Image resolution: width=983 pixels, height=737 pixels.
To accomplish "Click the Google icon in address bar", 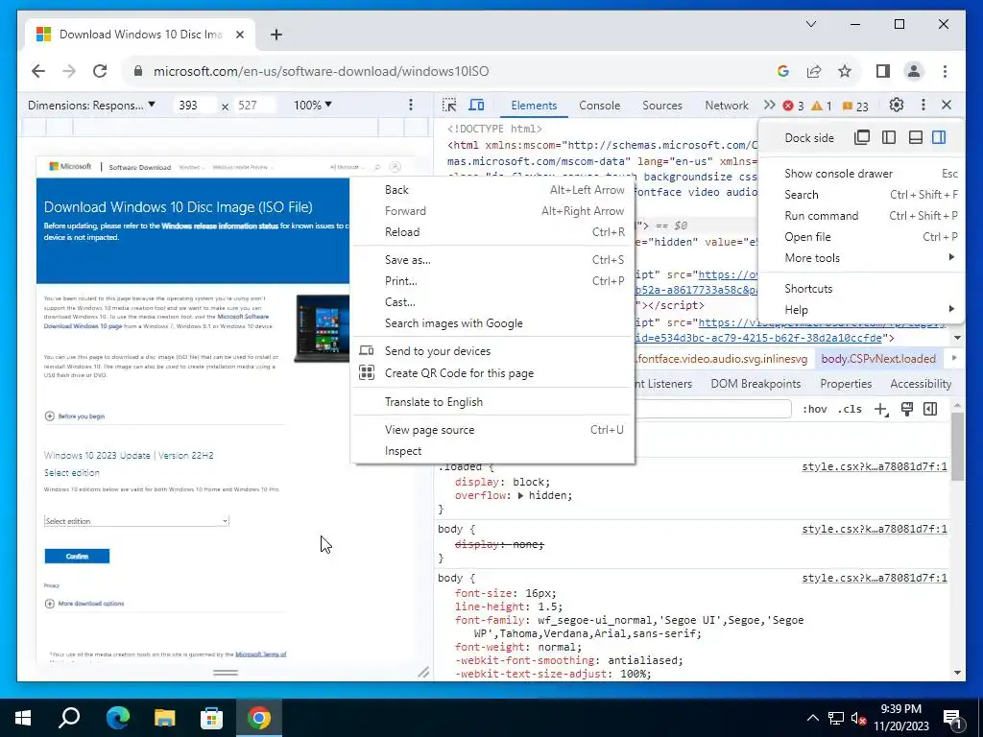I will click(783, 71).
